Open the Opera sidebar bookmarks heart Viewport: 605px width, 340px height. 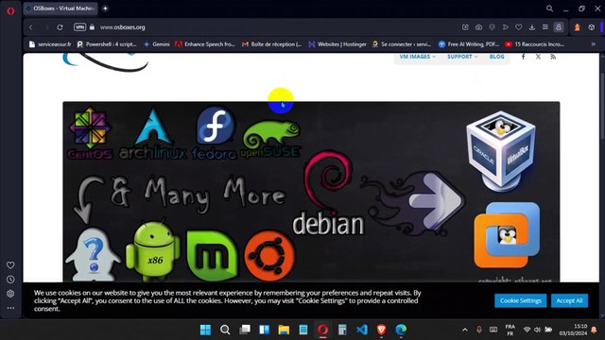(x=10, y=265)
